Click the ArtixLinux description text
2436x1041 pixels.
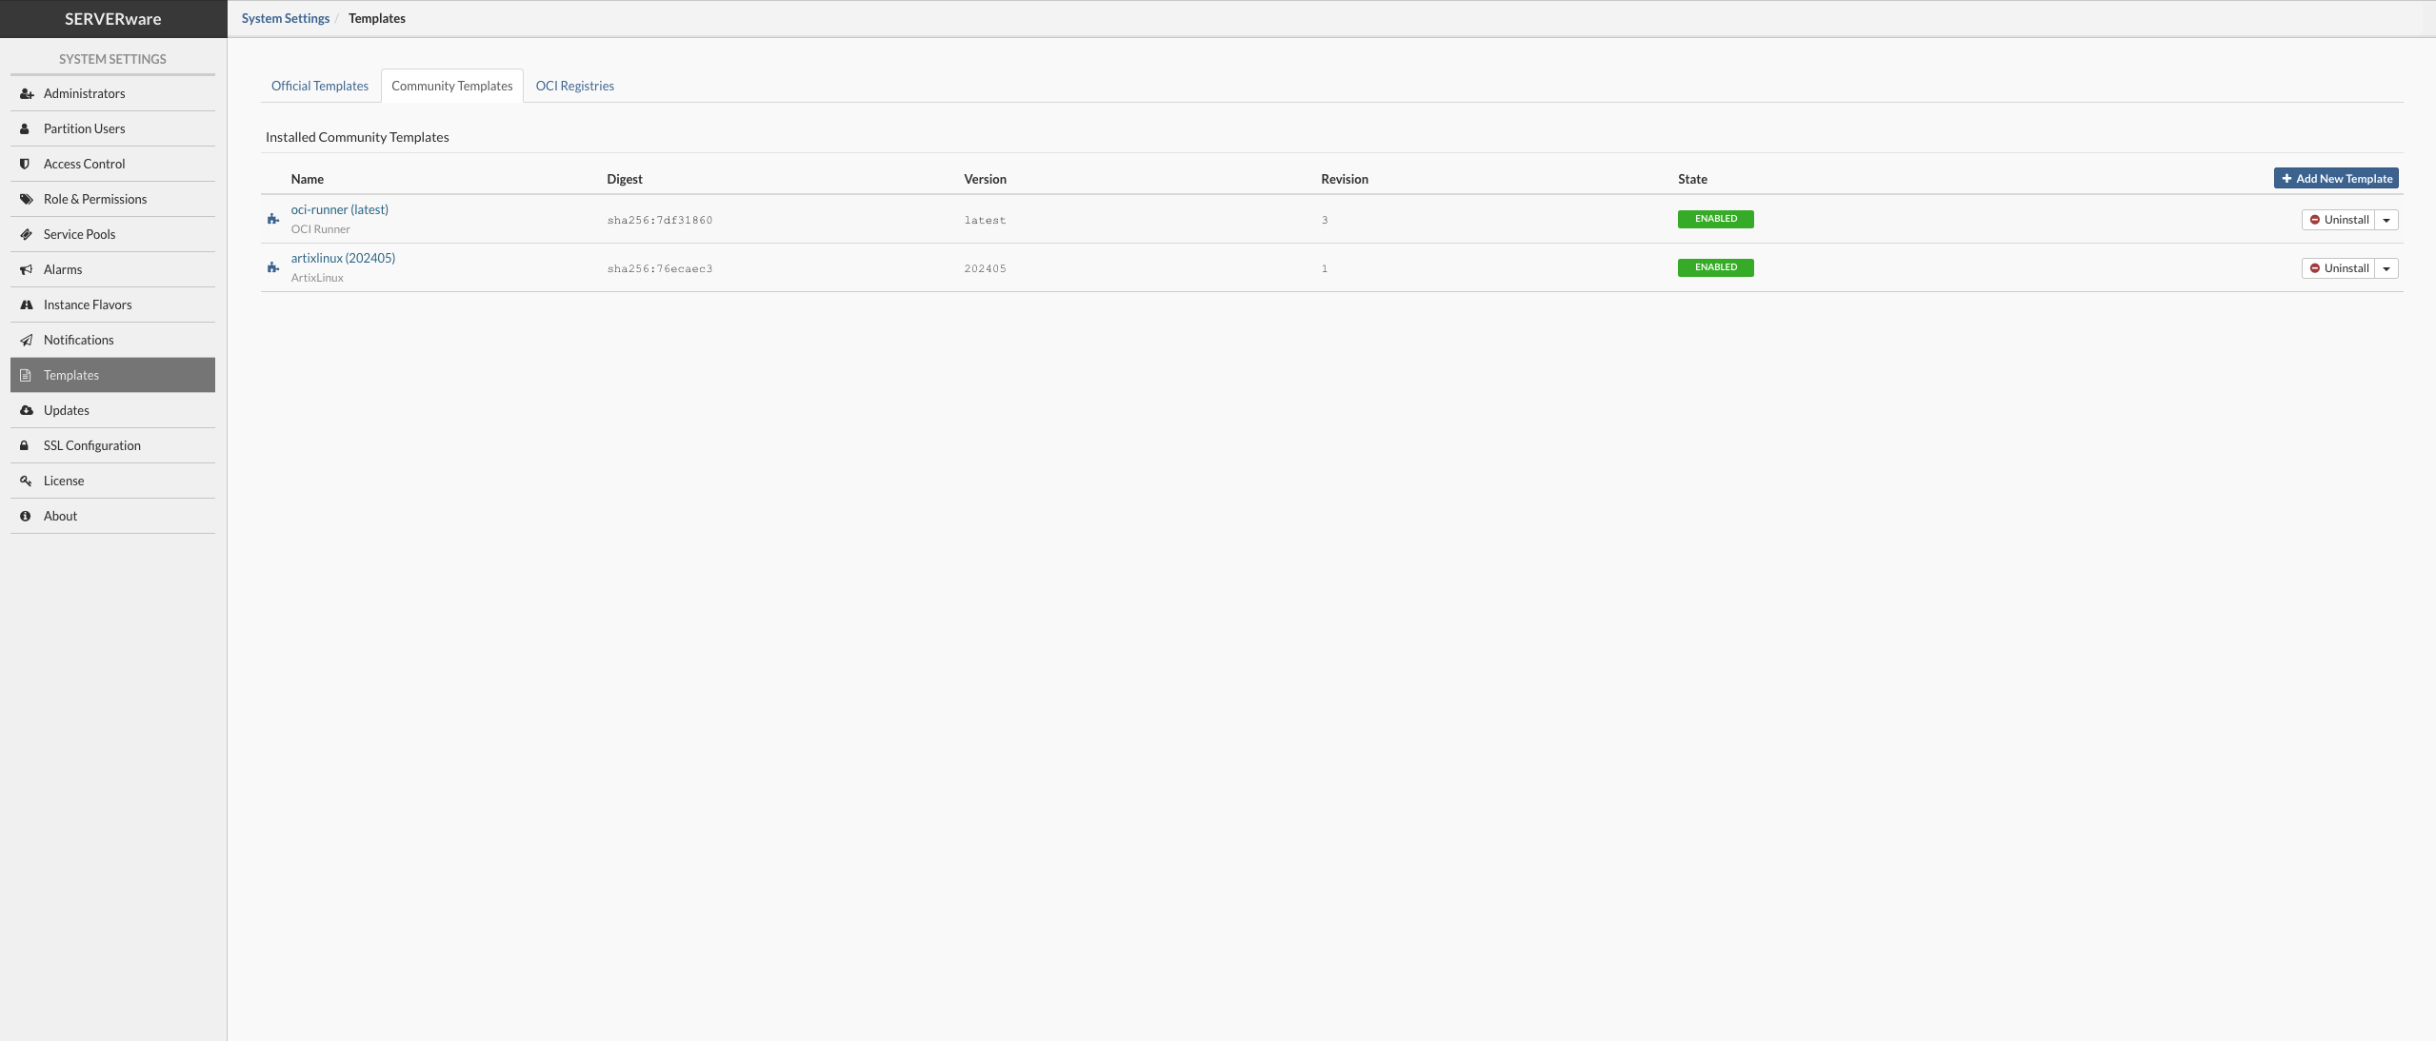(317, 278)
